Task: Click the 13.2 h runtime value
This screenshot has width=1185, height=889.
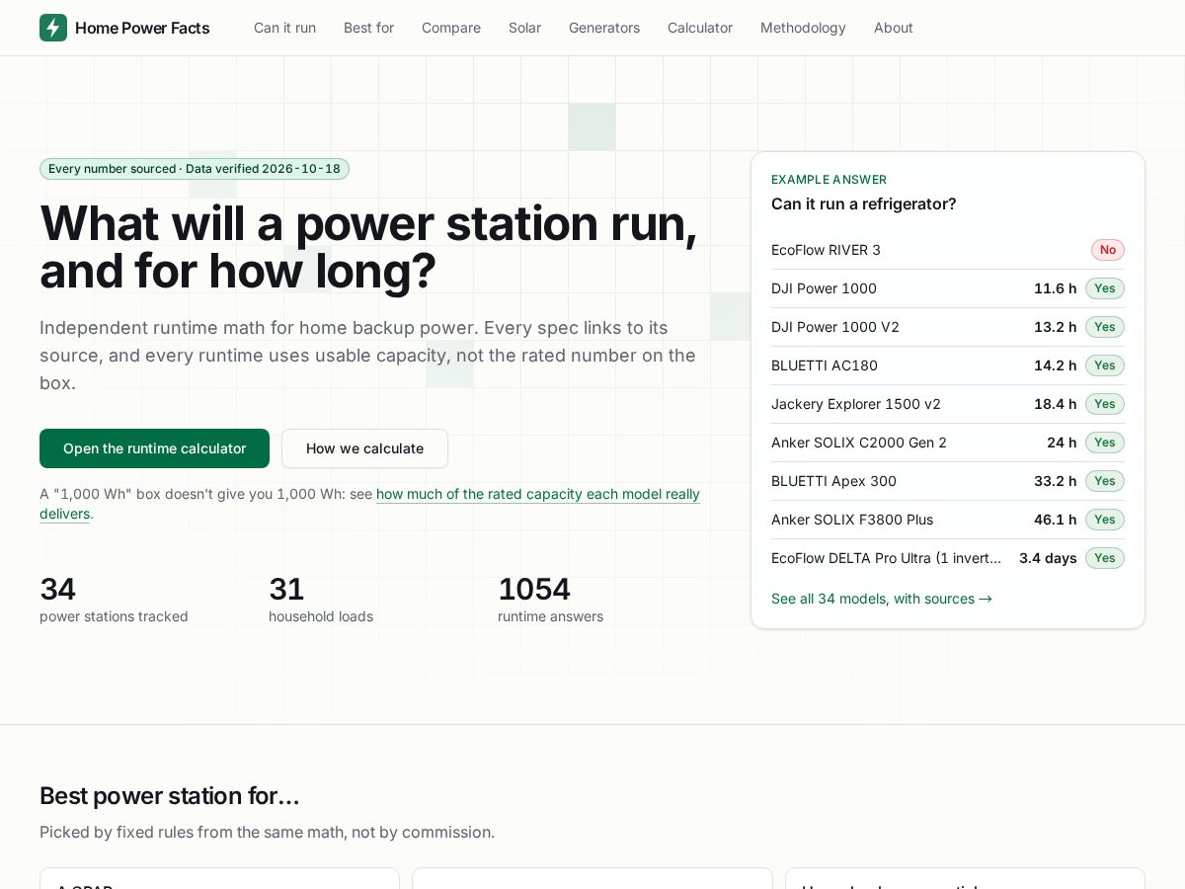Action: click(1056, 327)
